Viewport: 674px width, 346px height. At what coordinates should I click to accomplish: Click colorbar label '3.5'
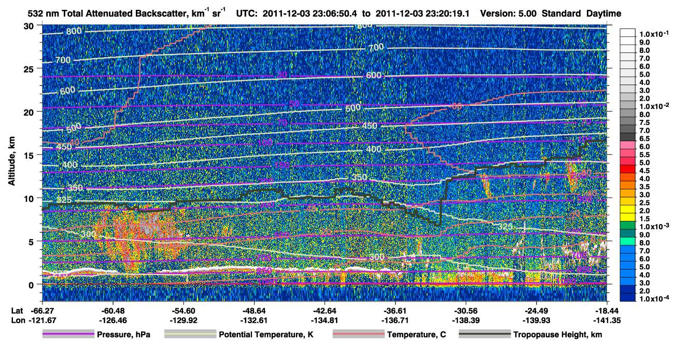644,187
